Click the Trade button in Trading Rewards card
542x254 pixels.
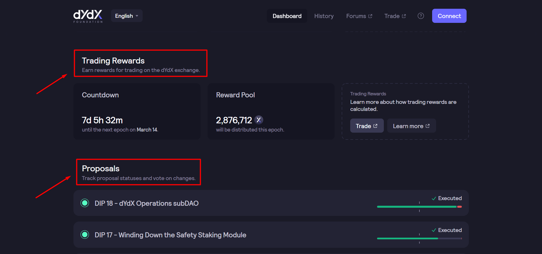click(x=367, y=126)
